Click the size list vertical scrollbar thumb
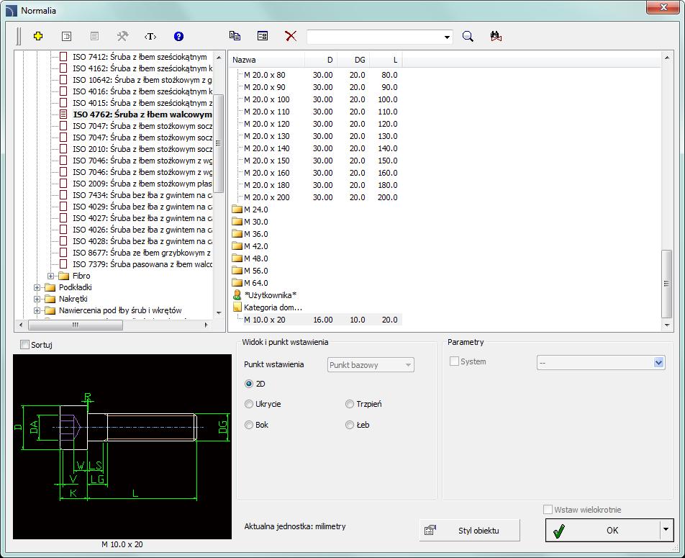 [666, 284]
